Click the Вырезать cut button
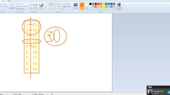Screen dimensions: 170x95 point(3,4)
